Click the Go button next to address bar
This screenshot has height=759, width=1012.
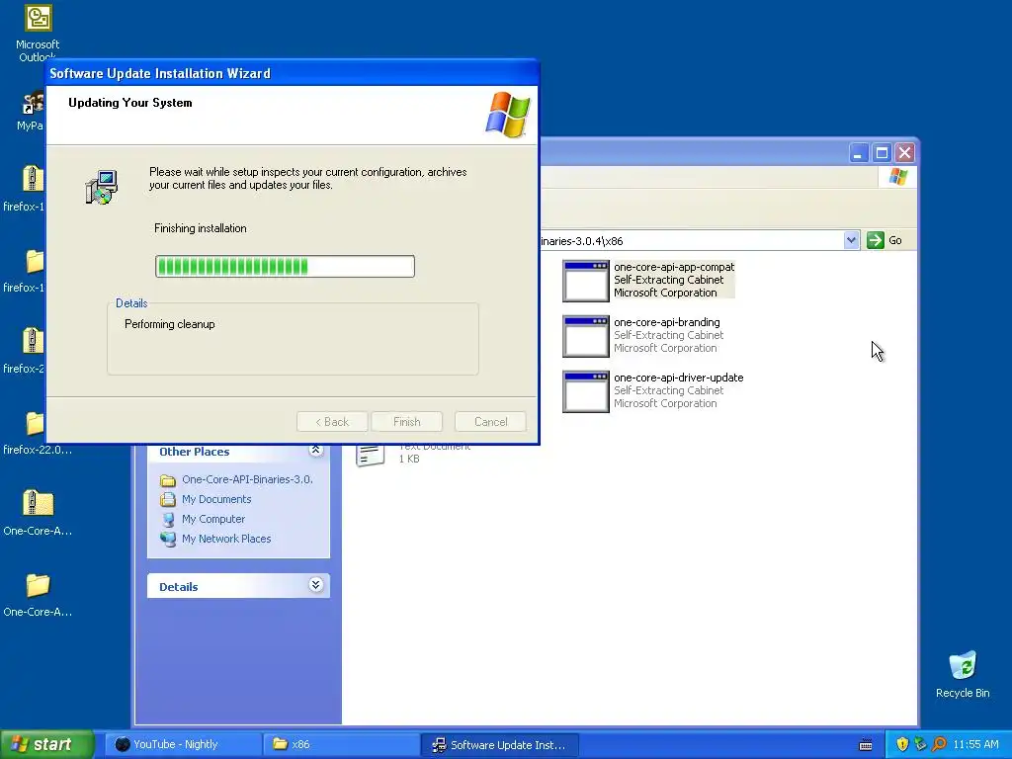[885, 241]
